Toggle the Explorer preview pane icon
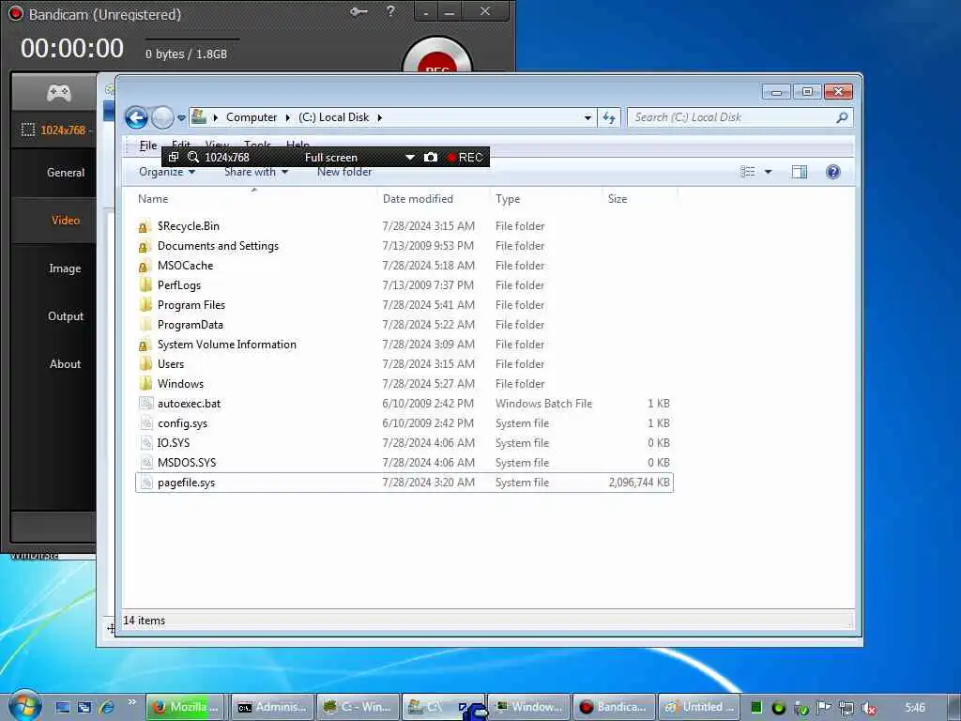This screenshot has width=961, height=721. pyautogui.click(x=800, y=172)
